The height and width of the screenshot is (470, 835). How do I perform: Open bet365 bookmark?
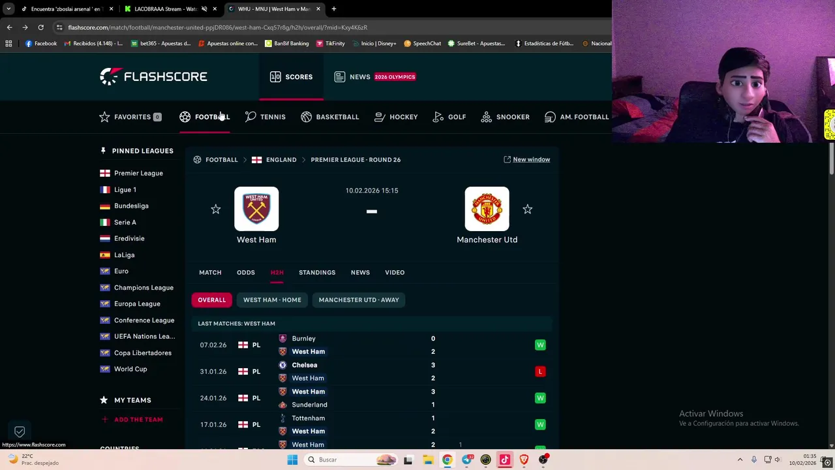click(x=160, y=44)
